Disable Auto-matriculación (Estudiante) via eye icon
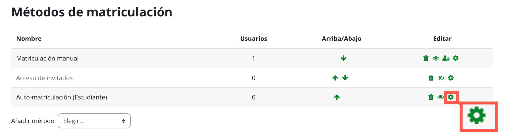 [x=441, y=97]
